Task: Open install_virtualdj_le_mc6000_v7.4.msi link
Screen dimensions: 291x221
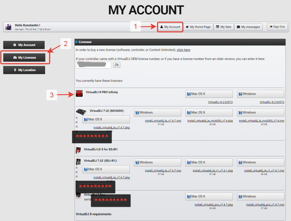Action: pos(261,121)
